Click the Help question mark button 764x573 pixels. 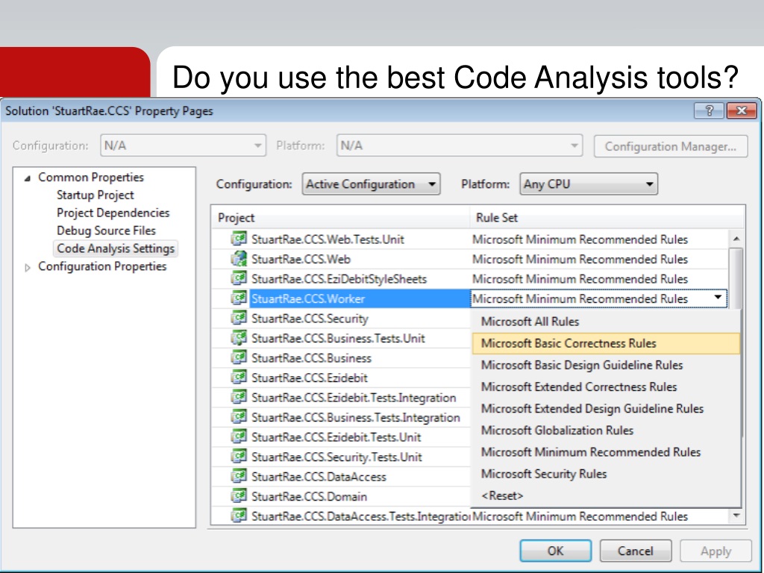pyautogui.click(x=710, y=110)
